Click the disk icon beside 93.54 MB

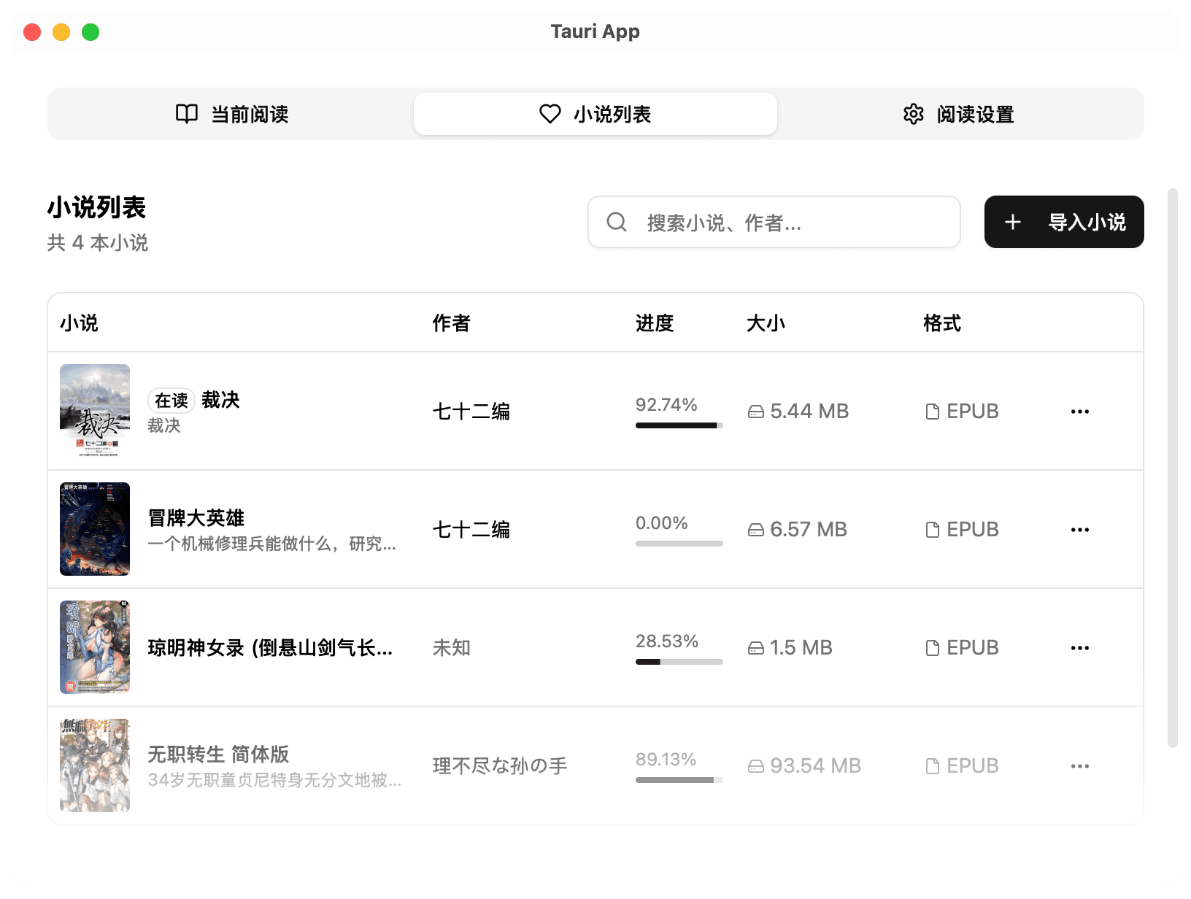(755, 765)
